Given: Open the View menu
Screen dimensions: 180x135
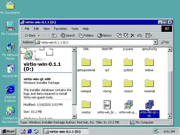Looking at the screenshot, I should 46,29.
